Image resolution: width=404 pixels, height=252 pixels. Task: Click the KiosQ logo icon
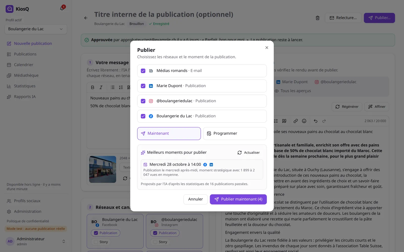pyautogui.click(x=10, y=9)
